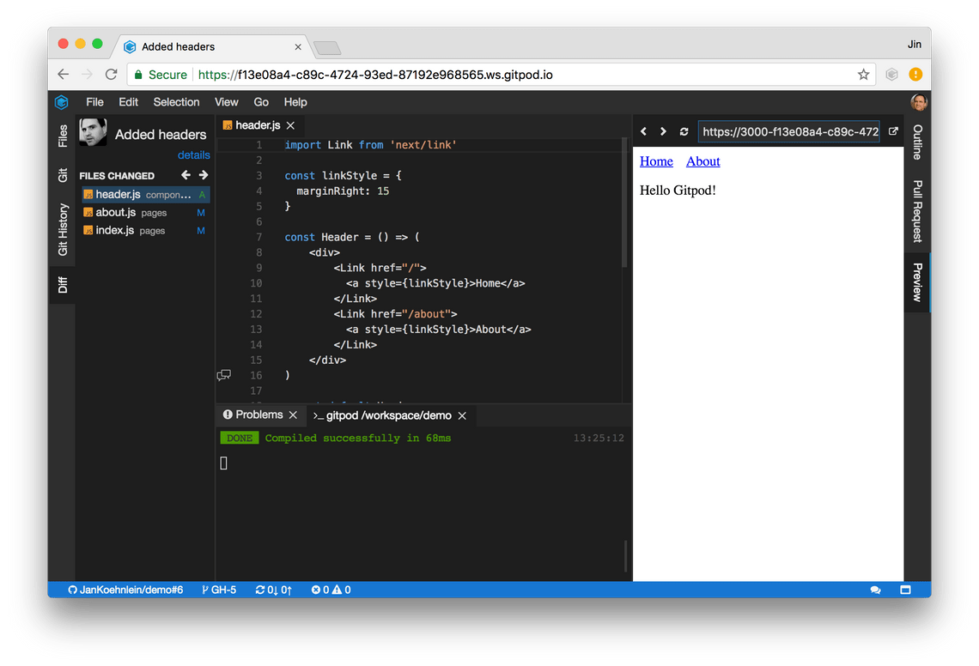Click the preview back arrow

[644, 131]
